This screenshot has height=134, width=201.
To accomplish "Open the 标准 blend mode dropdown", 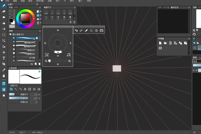I will [x=196, y=61].
